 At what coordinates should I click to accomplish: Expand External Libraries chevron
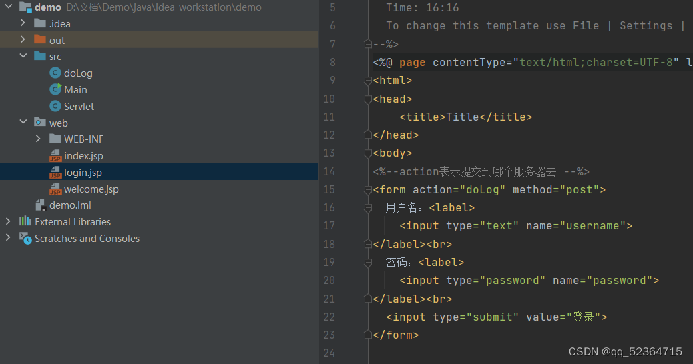[8, 221]
